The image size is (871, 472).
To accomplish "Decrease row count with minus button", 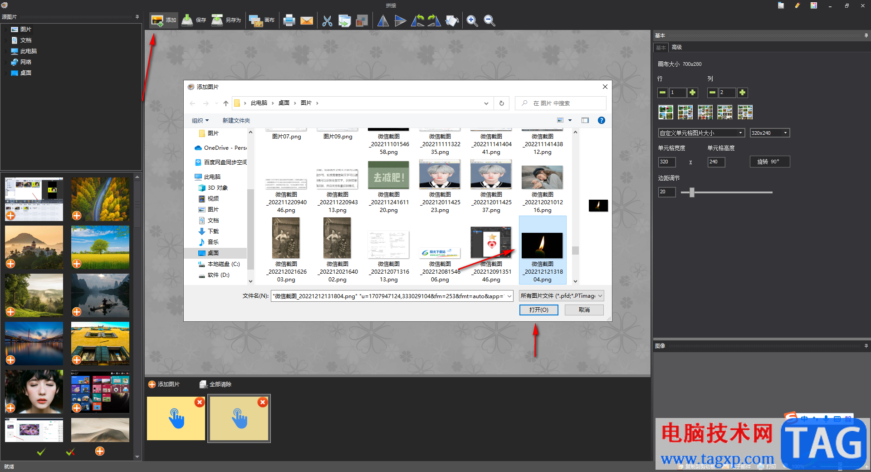I will pos(663,93).
